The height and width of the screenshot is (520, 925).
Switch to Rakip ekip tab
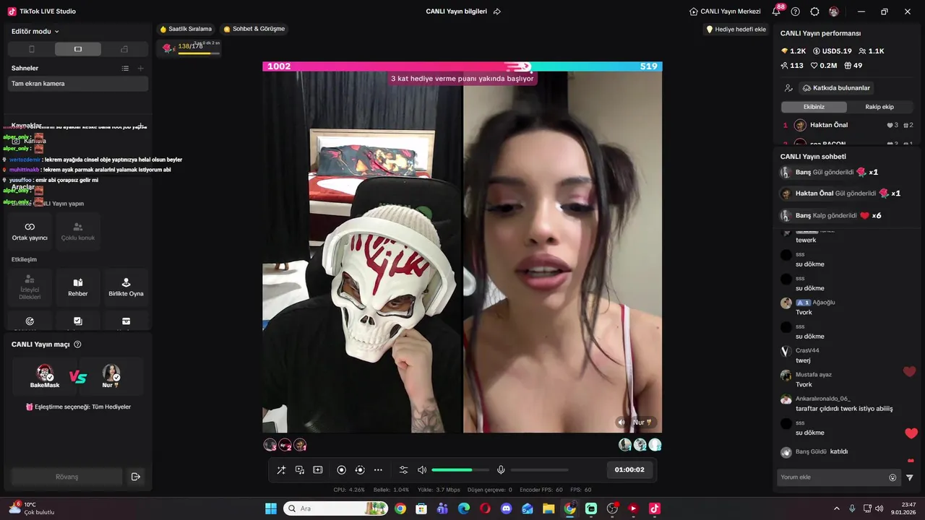(879, 107)
